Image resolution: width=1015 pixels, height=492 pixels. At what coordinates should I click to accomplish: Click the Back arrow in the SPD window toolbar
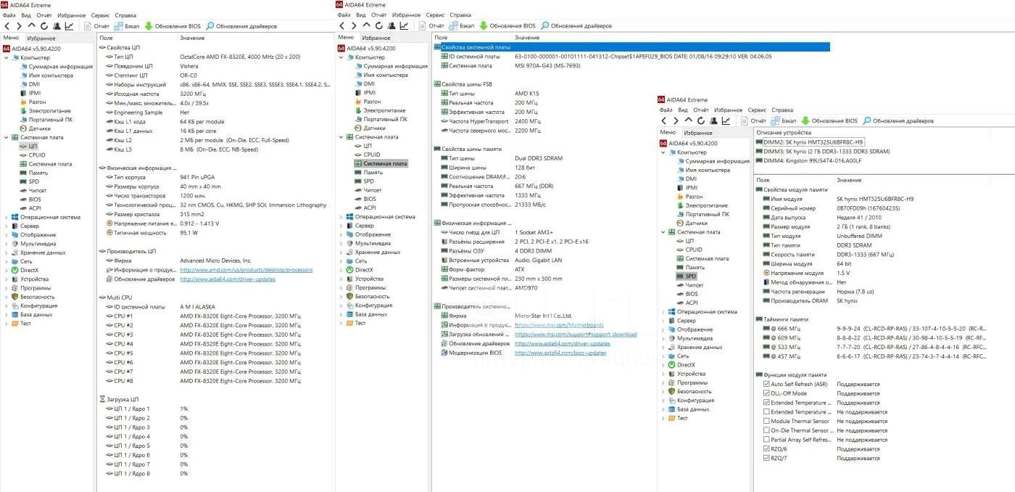pos(663,120)
